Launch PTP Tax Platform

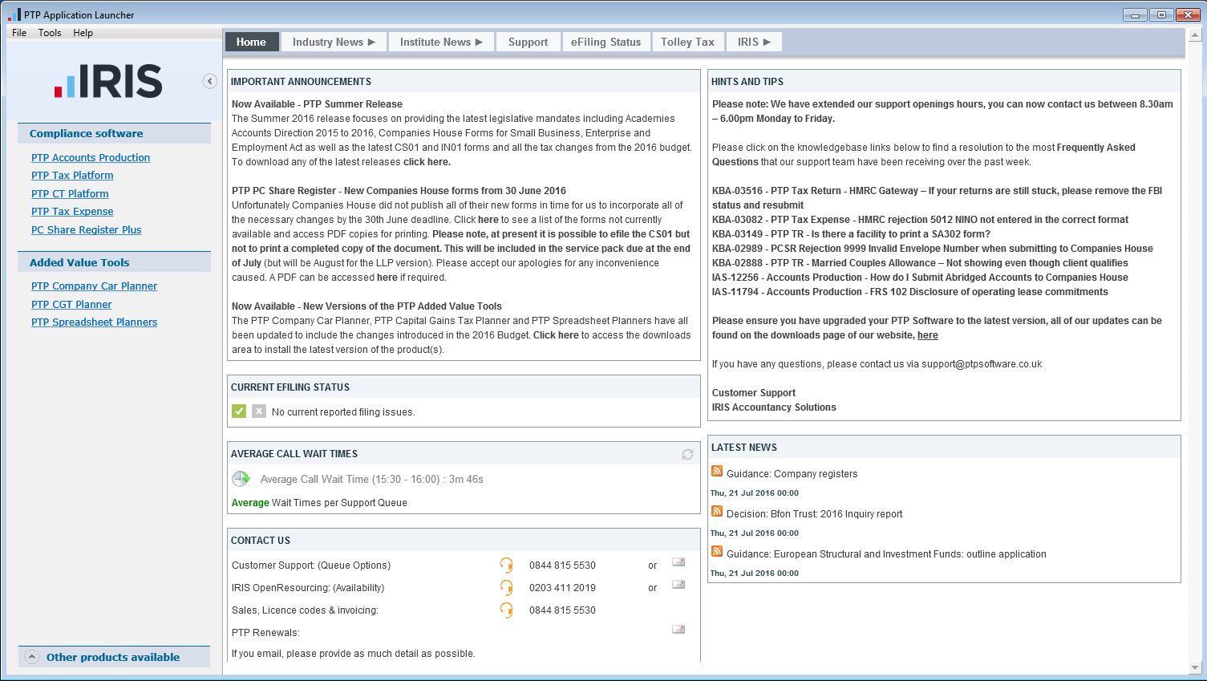72,176
